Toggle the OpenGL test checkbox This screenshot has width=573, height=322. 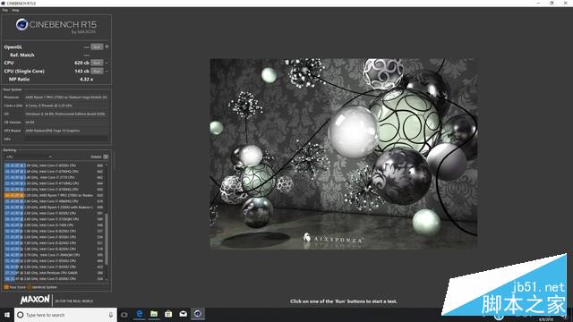107,47
